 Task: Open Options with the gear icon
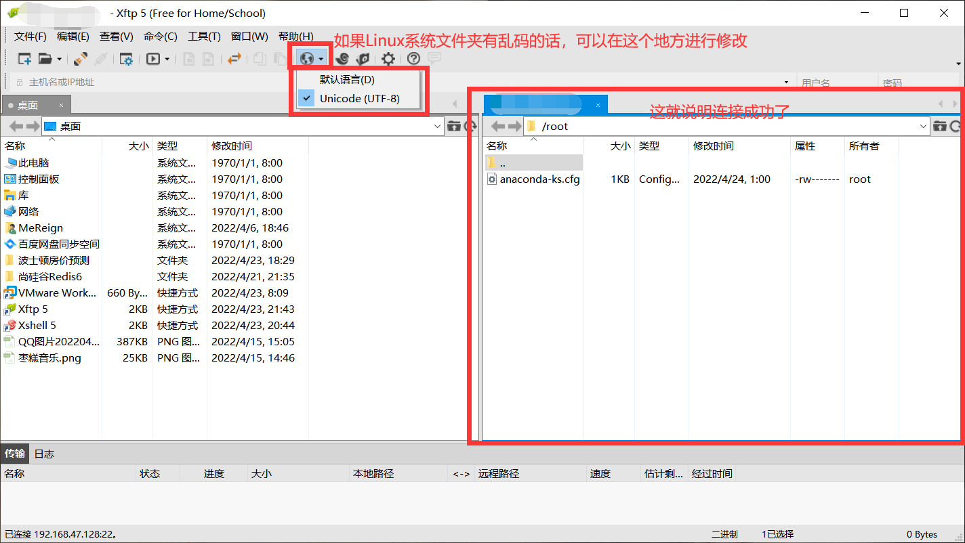[x=388, y=59]
